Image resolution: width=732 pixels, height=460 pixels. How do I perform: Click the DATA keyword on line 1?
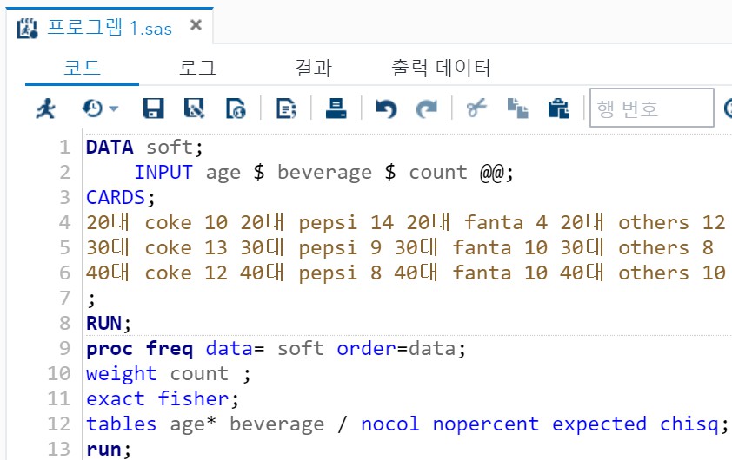click(x=110, y=148)
